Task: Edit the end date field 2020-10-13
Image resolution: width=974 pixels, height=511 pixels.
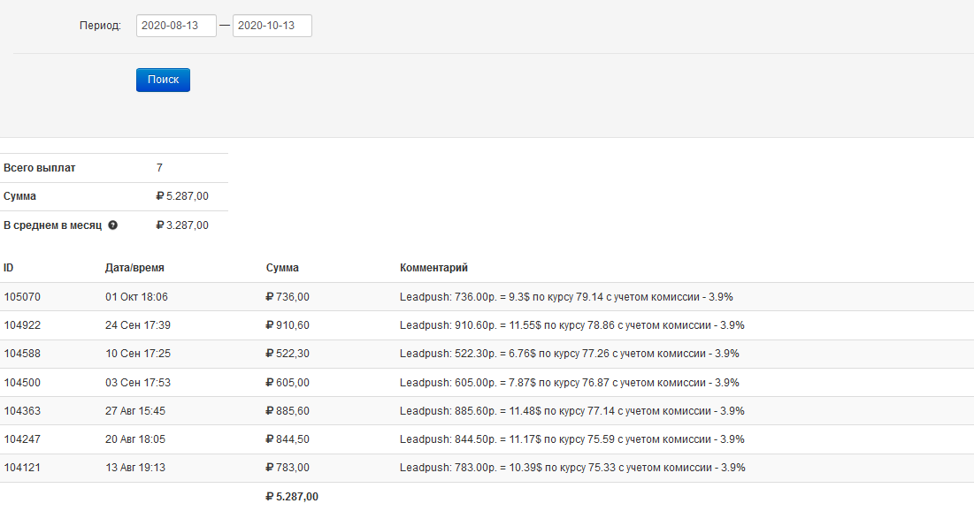Action: (x=272, y=27)
